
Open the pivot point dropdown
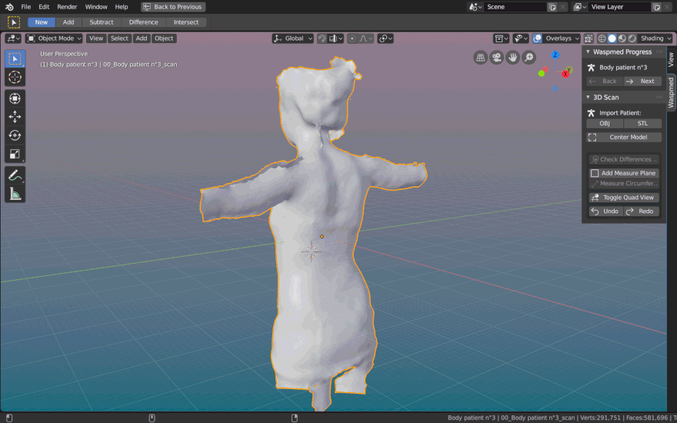point(385,38)
